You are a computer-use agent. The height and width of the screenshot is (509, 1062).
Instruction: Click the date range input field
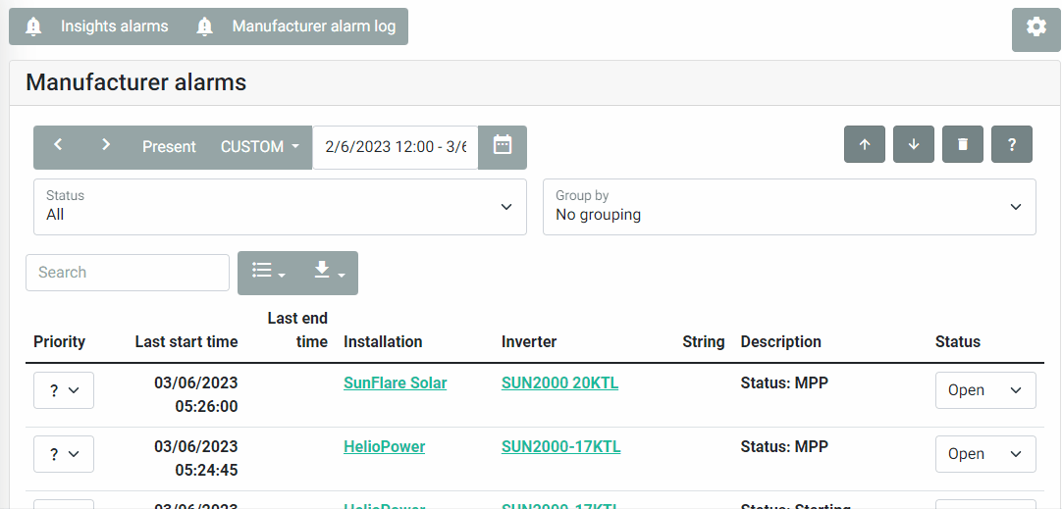pyautogui.click(x=396, y=147)
